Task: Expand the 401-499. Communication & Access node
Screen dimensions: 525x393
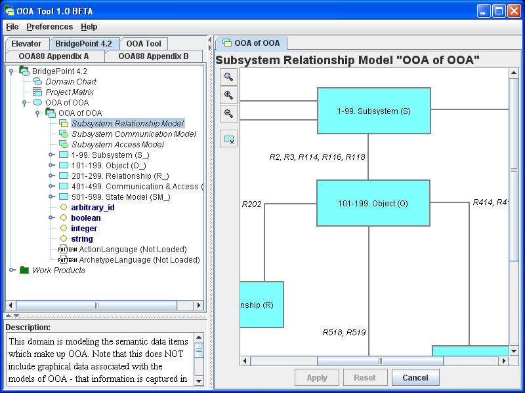Action: 51,186
